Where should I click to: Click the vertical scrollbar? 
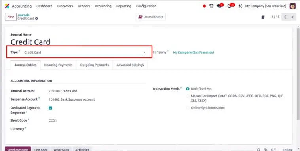click(298, 74)
